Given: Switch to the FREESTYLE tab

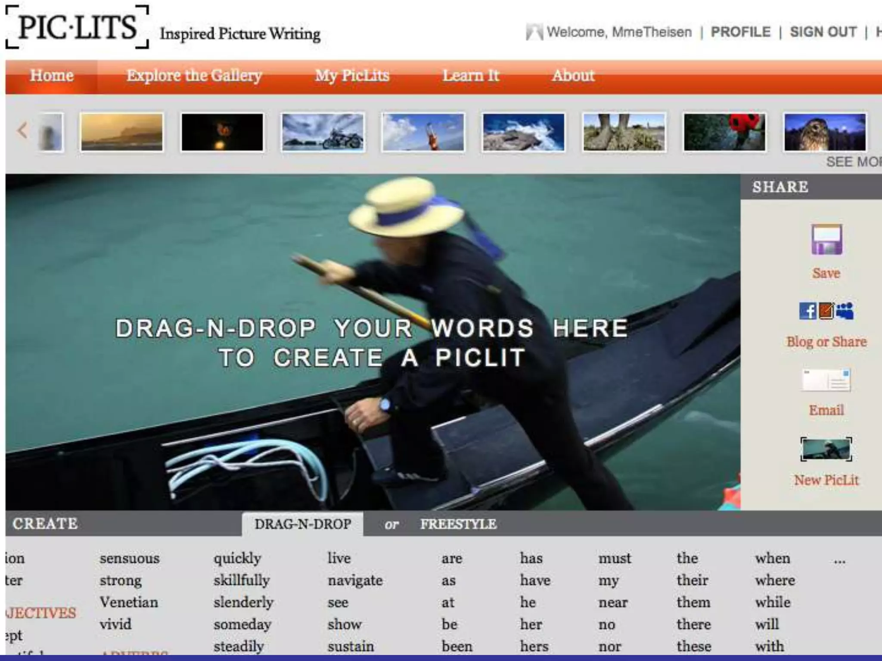Looking at the screenshot, I should tap(458, 524).
